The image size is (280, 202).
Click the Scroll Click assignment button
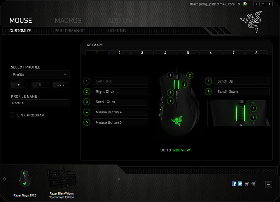(120, 102)
